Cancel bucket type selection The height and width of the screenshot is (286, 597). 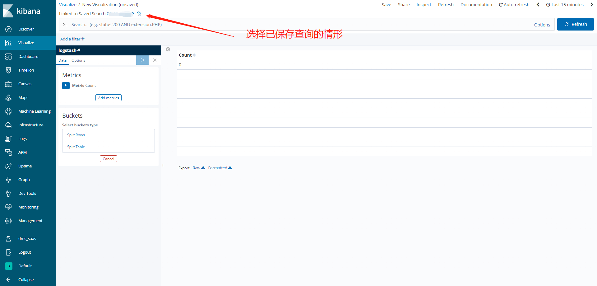point(109,159)
